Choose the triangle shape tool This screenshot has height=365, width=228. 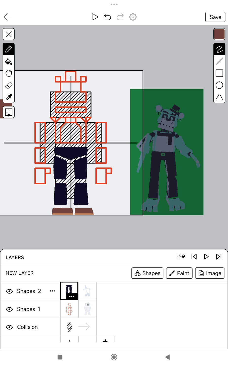point(219,97)
